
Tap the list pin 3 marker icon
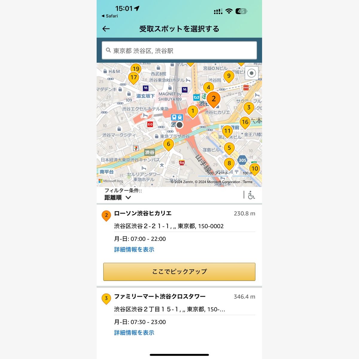tap(106, 299)
